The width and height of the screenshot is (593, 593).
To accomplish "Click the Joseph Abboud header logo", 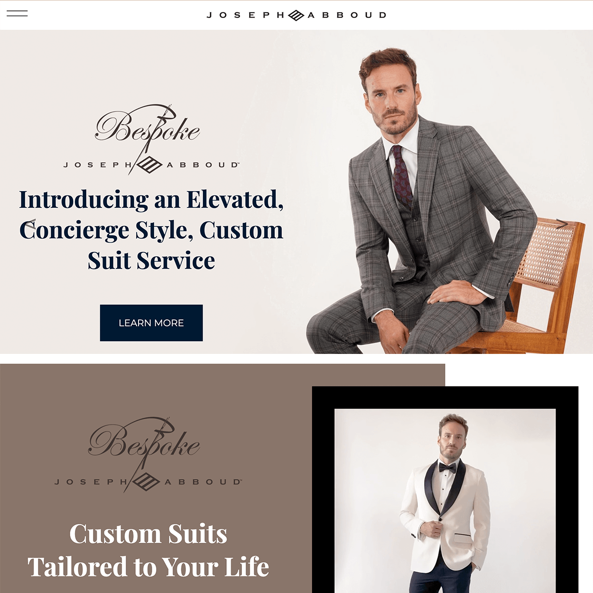I will 296,15.
